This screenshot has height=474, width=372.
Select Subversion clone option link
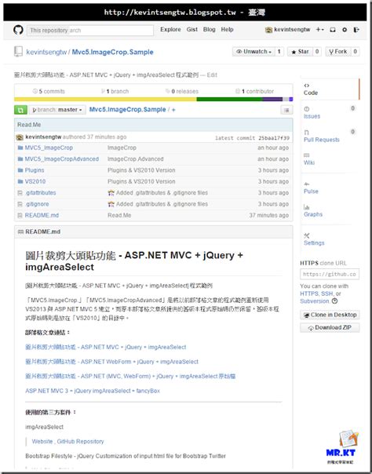coord(314,301)
